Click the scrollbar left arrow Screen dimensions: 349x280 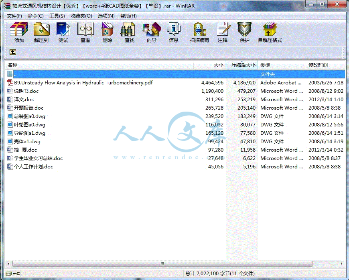[x=8, y=264]
